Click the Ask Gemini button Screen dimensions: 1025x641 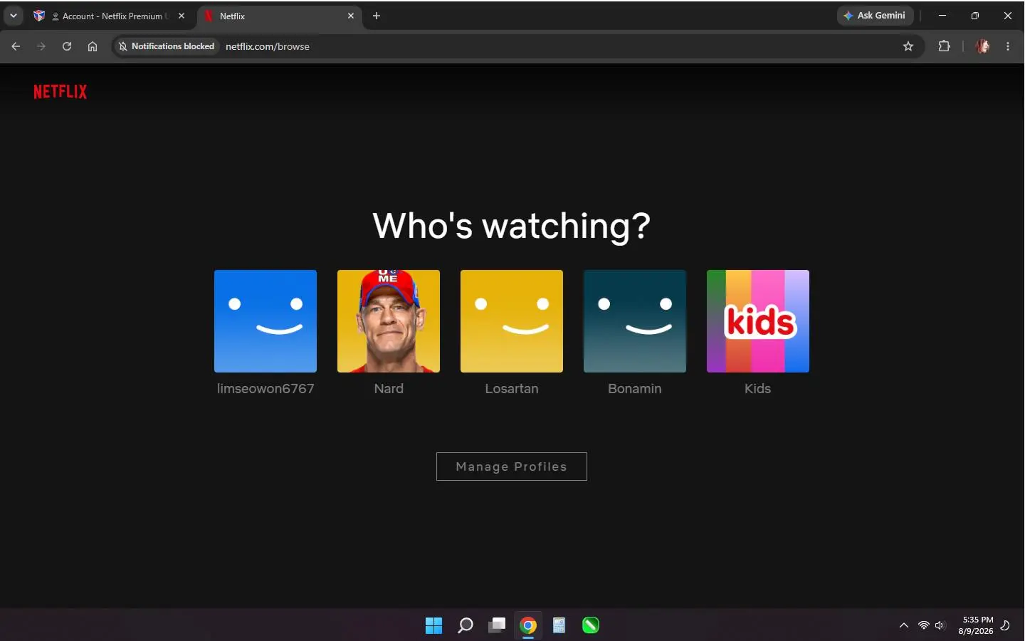pos(875,16)
